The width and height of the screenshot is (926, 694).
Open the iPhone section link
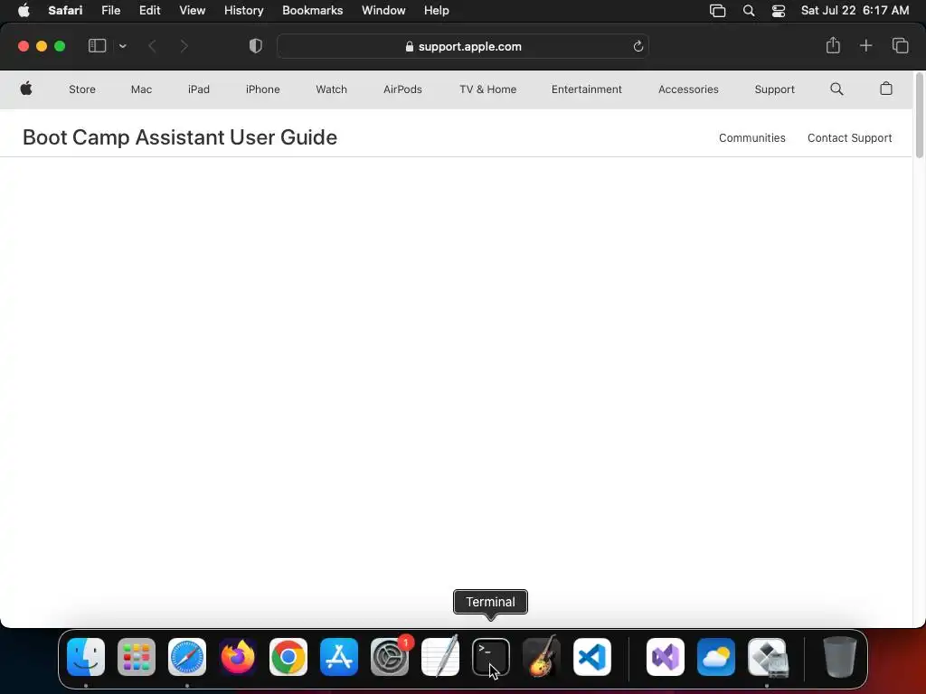263,89
